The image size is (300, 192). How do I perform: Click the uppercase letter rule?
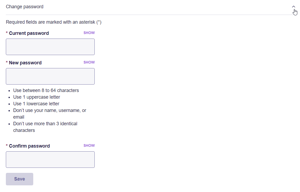(x=36, y=97)
